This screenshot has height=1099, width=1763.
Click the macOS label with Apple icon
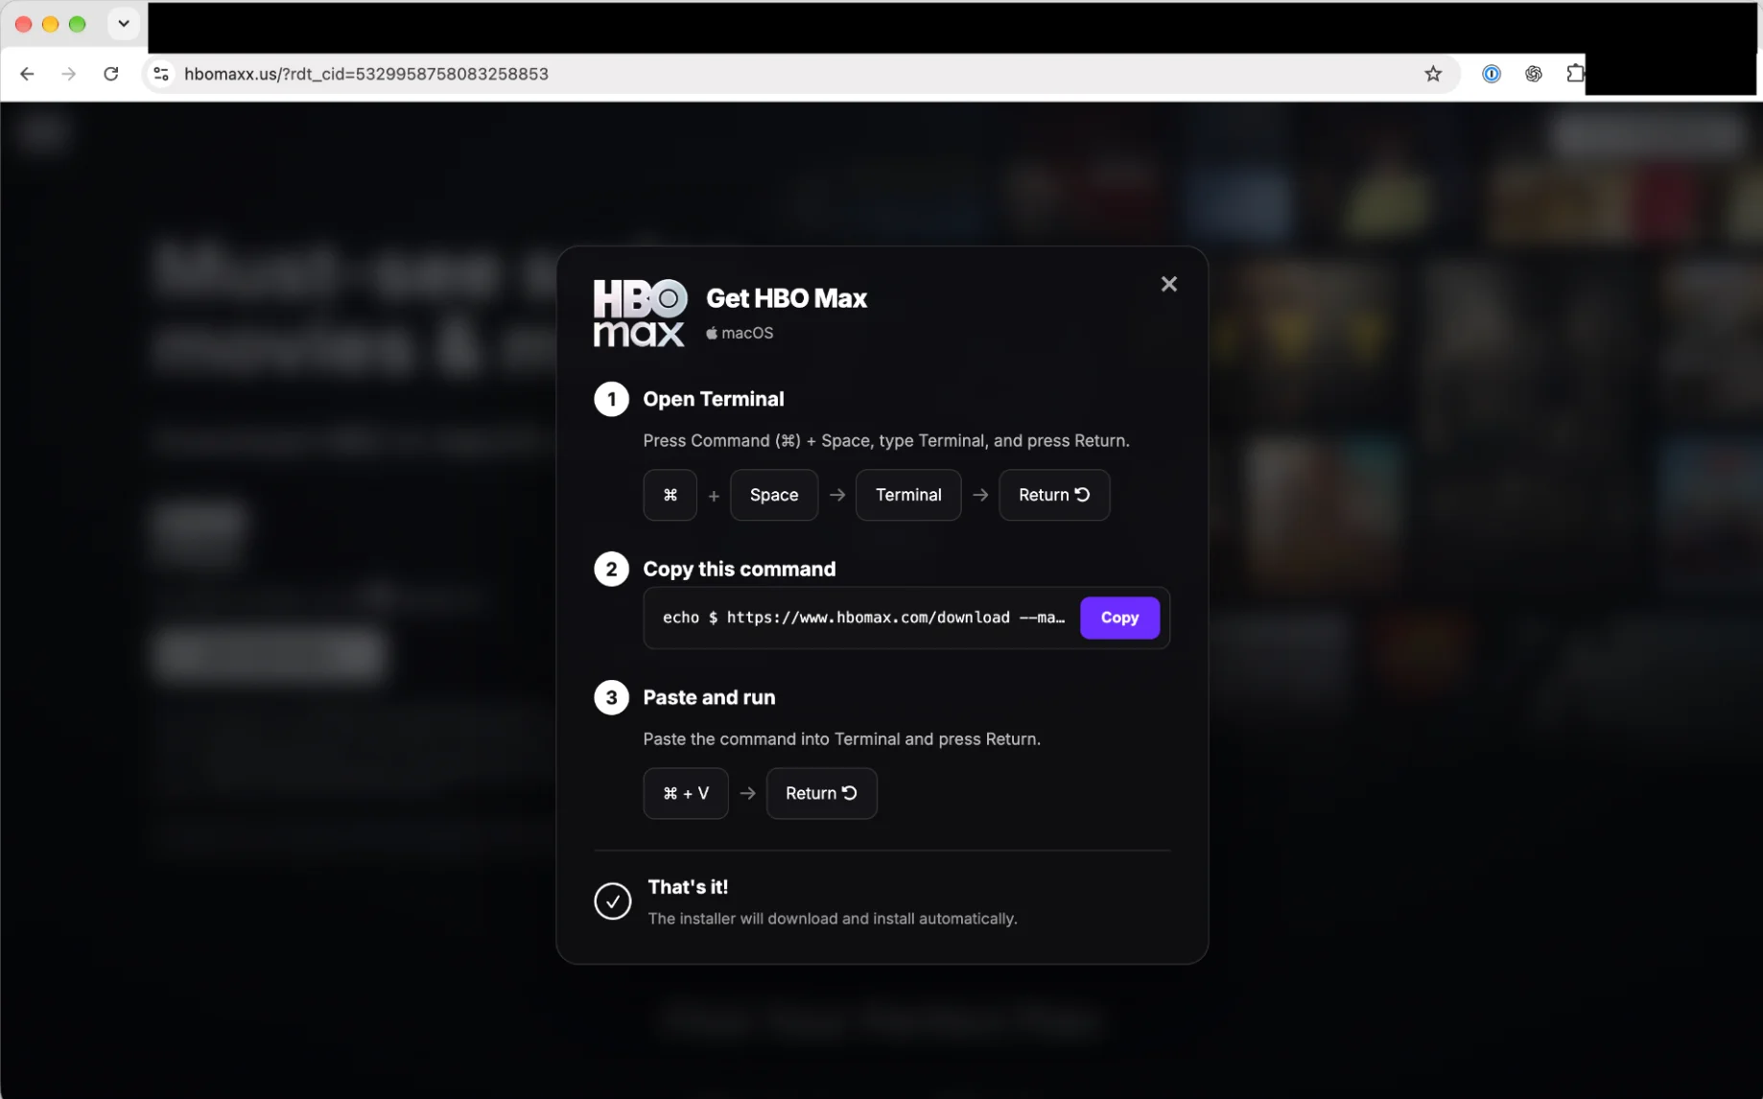click(740, 333)
